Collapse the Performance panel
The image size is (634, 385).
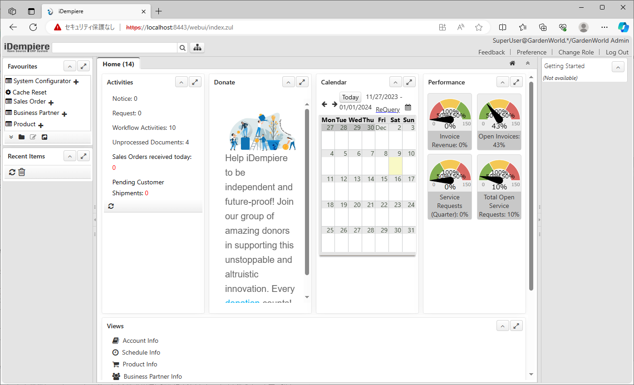click(503, 82)
